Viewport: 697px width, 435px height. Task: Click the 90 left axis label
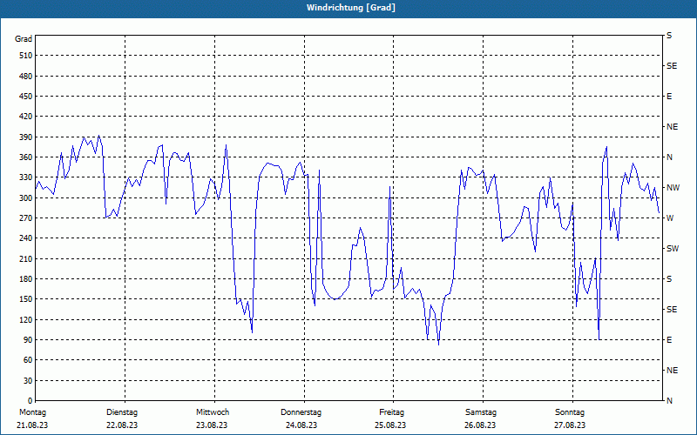28,339
